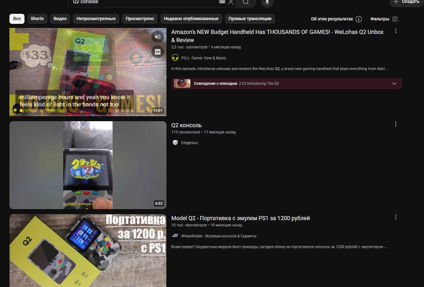
Task: Select the Видео filter chip
Action: [60, 19]
